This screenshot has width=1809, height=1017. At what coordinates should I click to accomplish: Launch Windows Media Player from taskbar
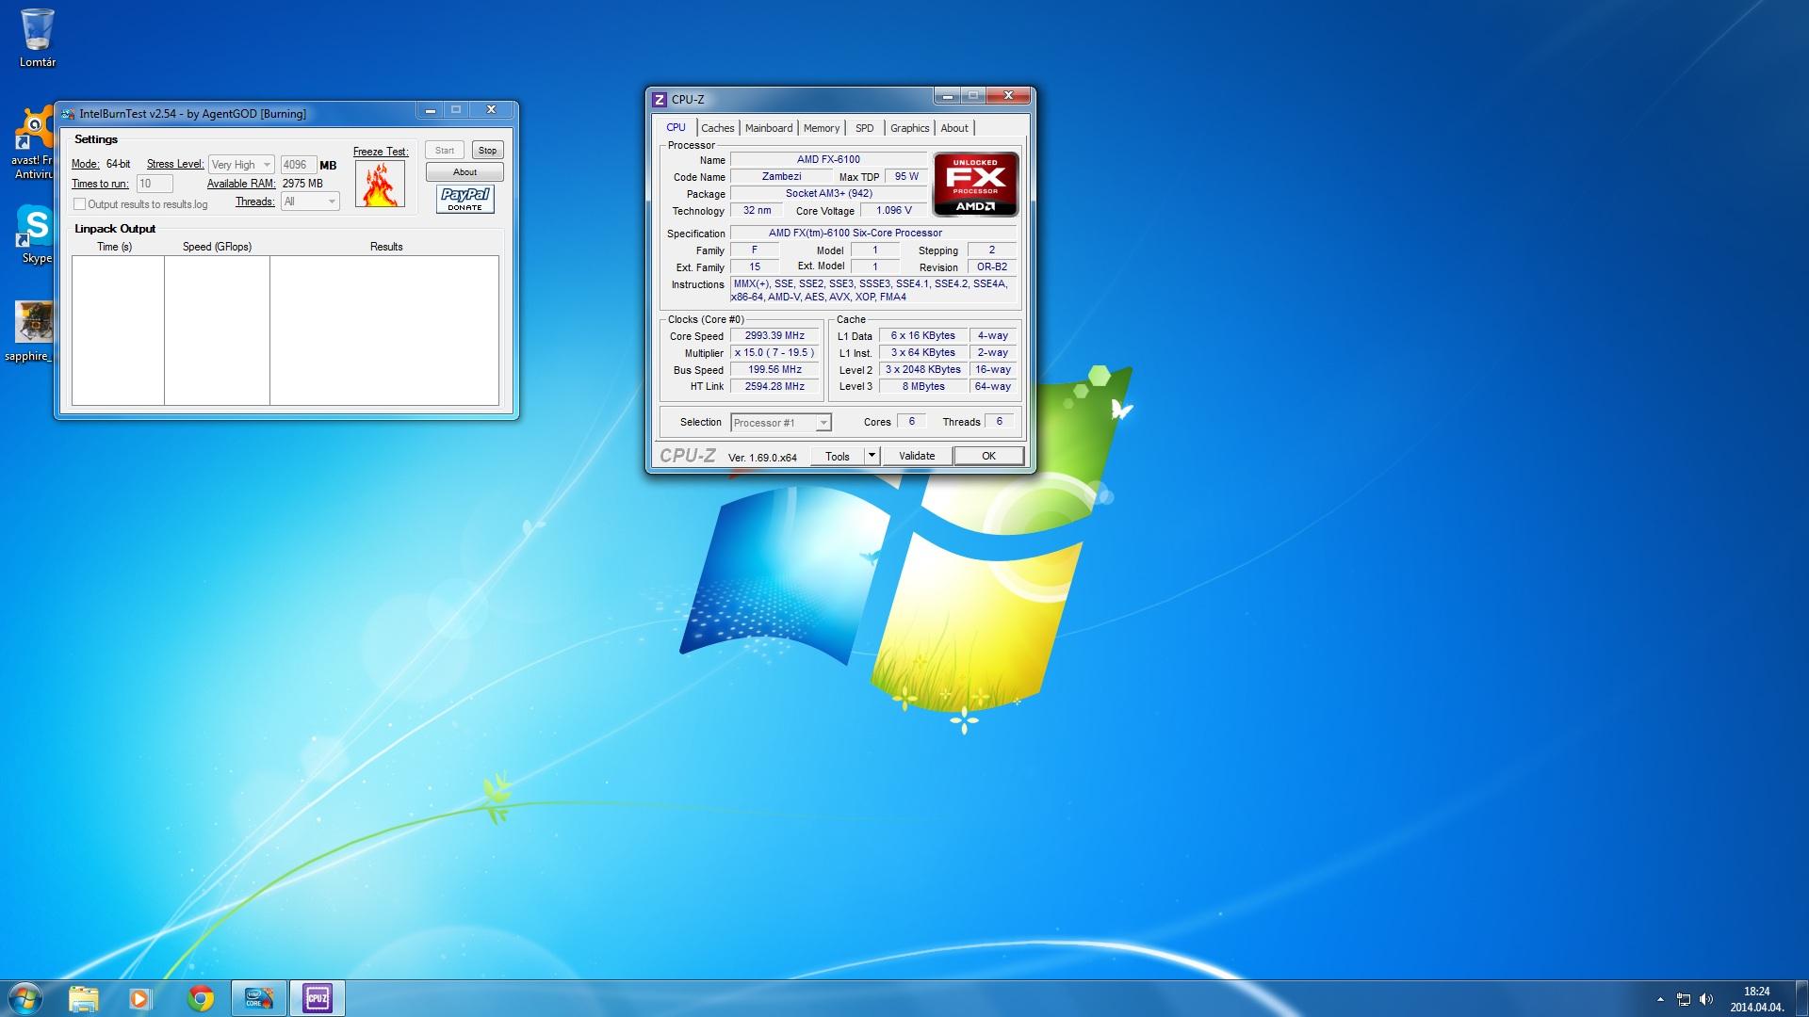tap(140, 998)
